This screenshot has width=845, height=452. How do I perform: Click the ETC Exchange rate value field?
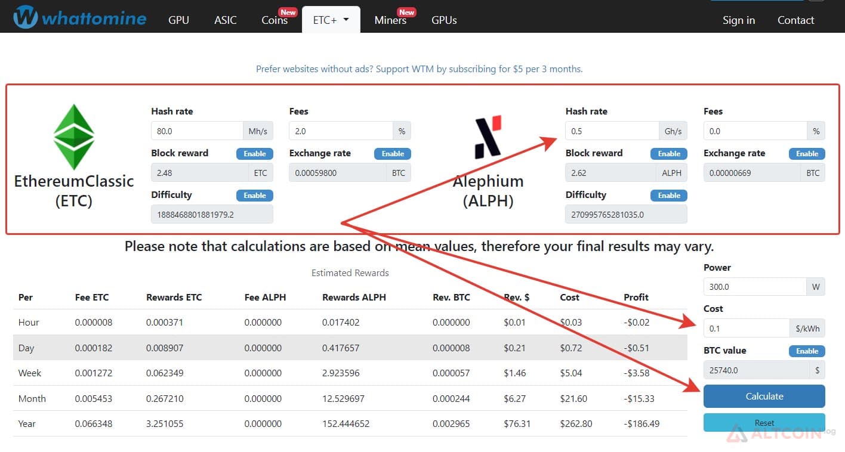tap(338, 173)
